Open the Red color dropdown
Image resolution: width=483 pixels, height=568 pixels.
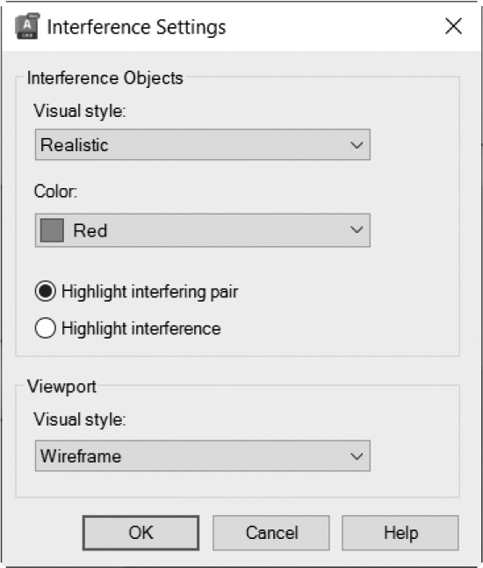click(203, 230)
